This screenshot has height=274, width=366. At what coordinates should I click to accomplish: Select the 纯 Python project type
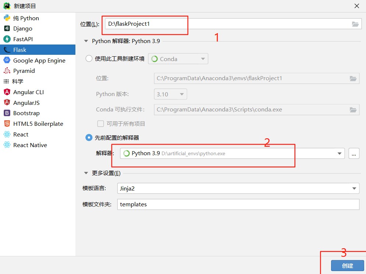pyautogui.click(x=38, y=18)
